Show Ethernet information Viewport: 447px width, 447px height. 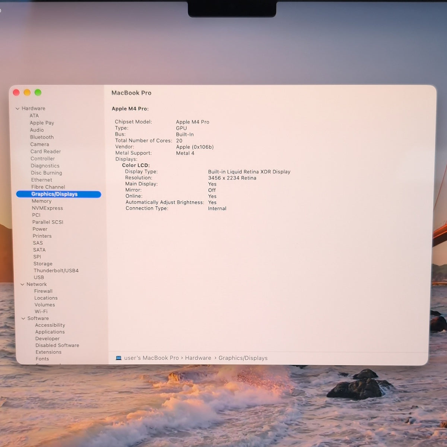[x=42, y=180]
